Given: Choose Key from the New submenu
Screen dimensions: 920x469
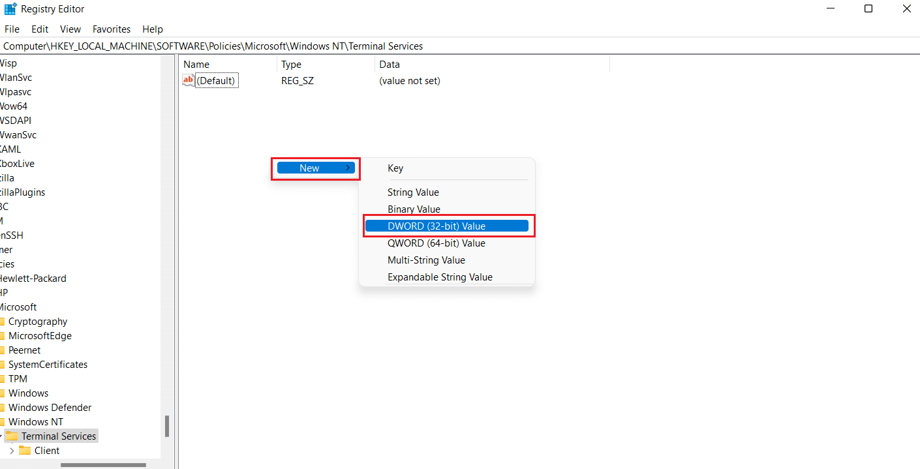Looking at the screenshot, I should 395,168.
